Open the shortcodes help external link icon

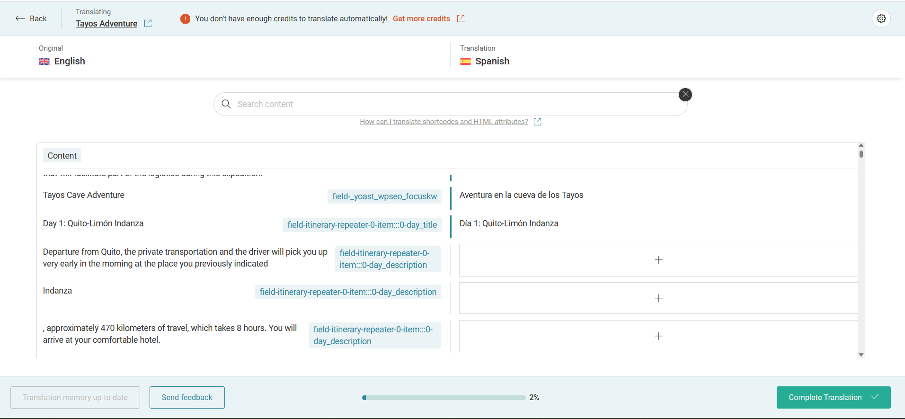537,122
